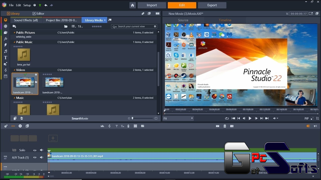Open the audio mixer icon in timeline toolbar
The width and height of the screenshot is (321, 180).
tap(102, 126)
